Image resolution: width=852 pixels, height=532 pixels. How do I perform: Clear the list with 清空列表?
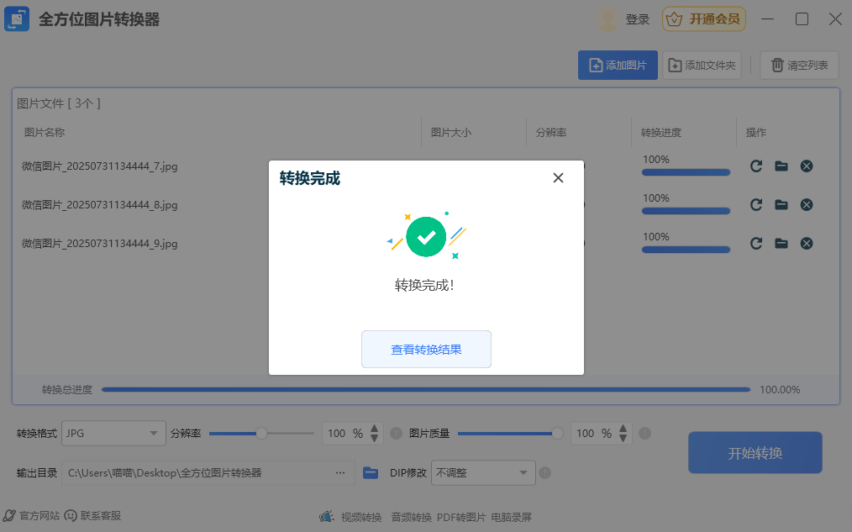(x=799, y=66)
